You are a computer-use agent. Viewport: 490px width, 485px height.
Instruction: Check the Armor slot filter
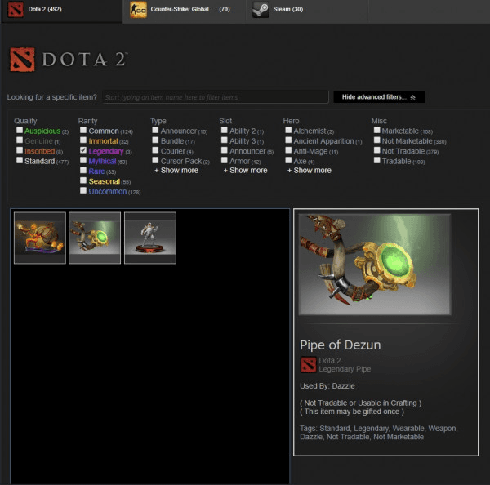[225, 160]
